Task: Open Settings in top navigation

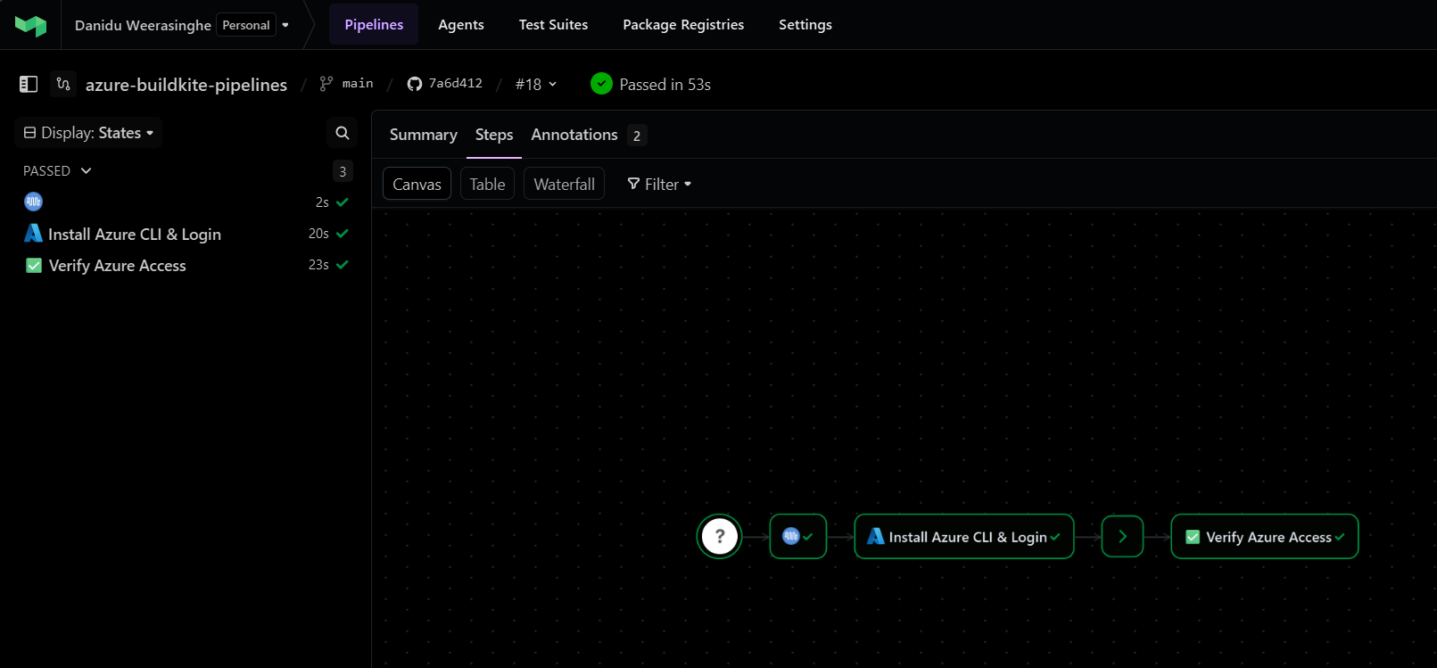Action: pyautogui.click(x=805, y=25)
